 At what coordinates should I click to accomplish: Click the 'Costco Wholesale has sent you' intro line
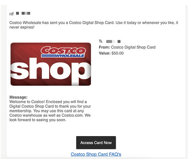click(x=37, y=22)
